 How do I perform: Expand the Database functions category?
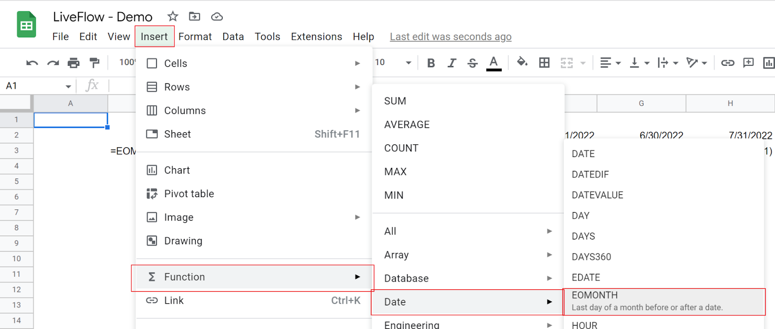(468, 278)
